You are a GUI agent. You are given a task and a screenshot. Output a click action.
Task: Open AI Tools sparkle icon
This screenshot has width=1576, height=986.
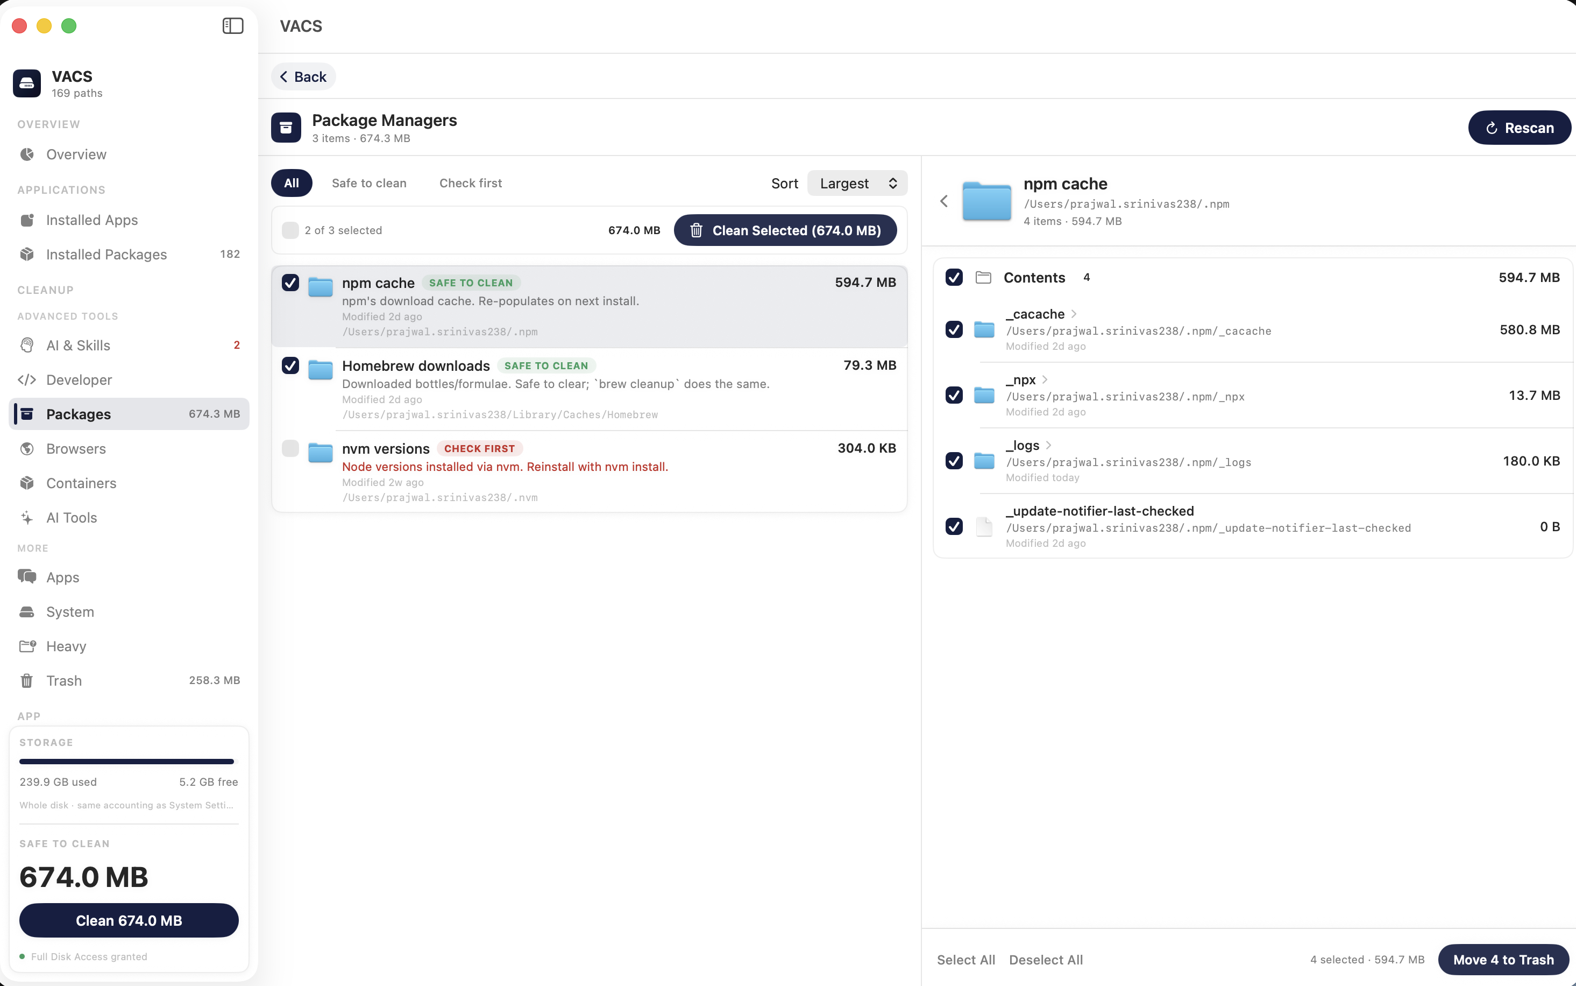click(x=27, y=518)
